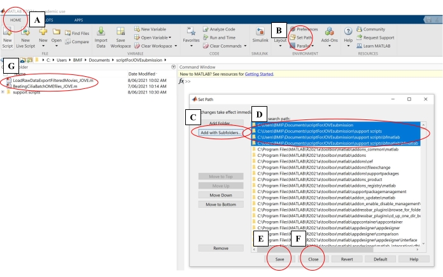Expand the support scripts folder tree

click(4, 91)
